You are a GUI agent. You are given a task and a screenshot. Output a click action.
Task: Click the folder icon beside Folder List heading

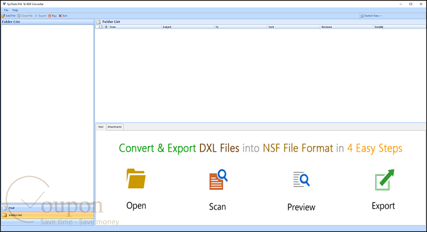[x=98, y=22]
